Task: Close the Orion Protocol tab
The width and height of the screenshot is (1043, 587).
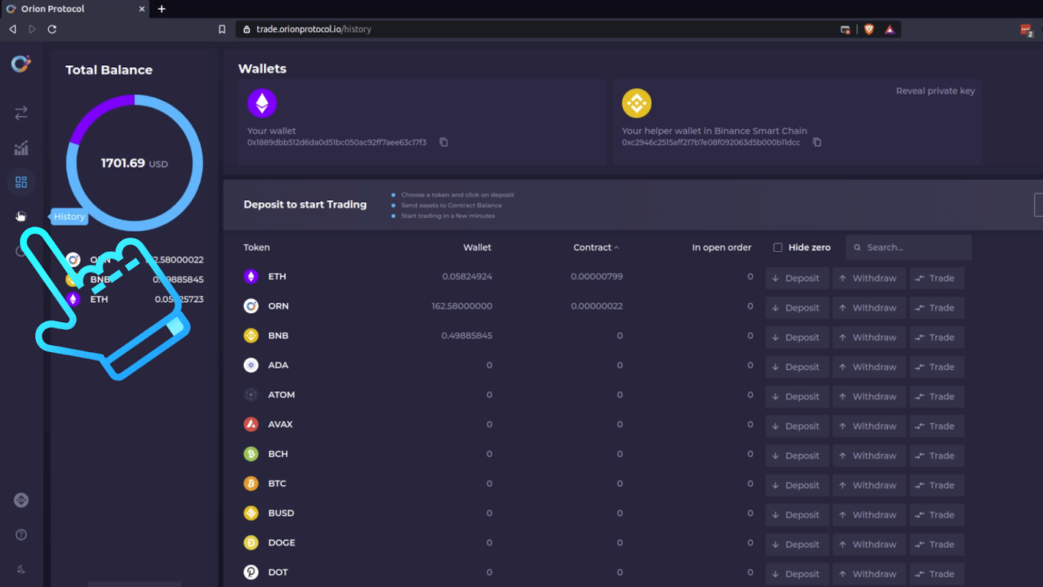Action: tap(142, 9)
